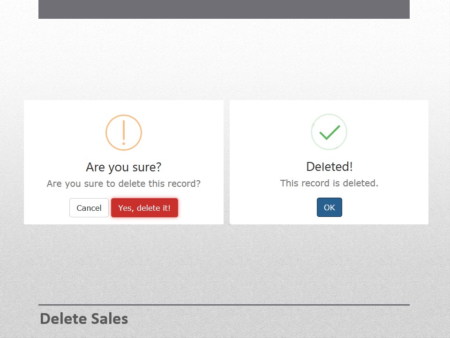Tap the success tick inside the Deleted dialog
Viewport: 450px width, 338px height.
(329, 132)
